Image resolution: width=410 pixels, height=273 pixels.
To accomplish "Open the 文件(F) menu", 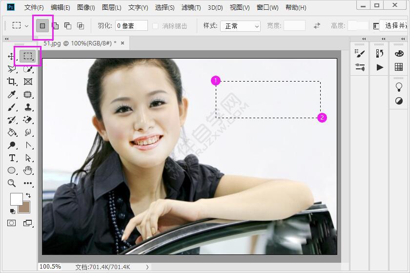I will coord(34,8).
